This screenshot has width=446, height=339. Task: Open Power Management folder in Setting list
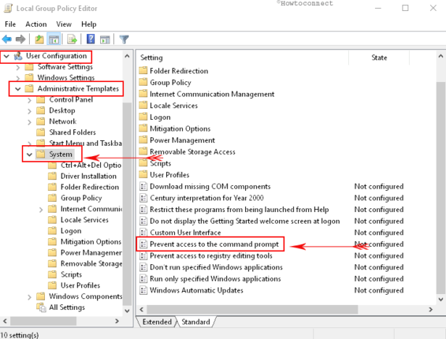point(182,140)
